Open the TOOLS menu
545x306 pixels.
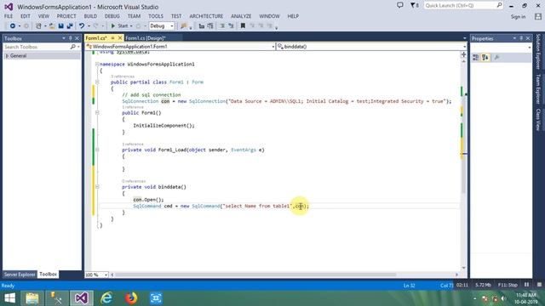pyautogui.click(x=156, y=16)
